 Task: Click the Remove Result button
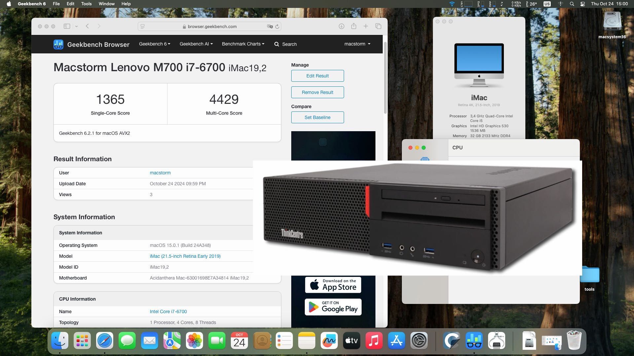point(317,92)
